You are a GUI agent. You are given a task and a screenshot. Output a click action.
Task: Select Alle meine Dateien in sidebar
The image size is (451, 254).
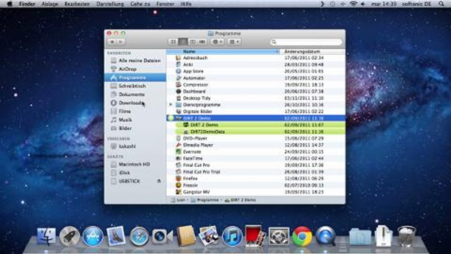click(x=135, y=61)
